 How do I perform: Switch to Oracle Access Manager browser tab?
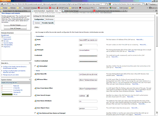pos(77,11)
